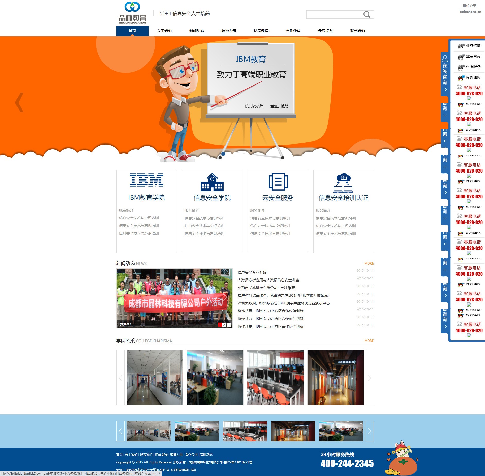Select news slide number 2
The image size is (485, 476).
(224, 325)
